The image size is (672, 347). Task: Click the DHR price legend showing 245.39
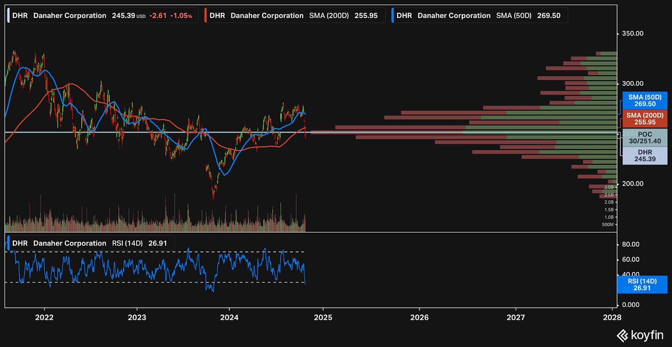tap(102, 16)
